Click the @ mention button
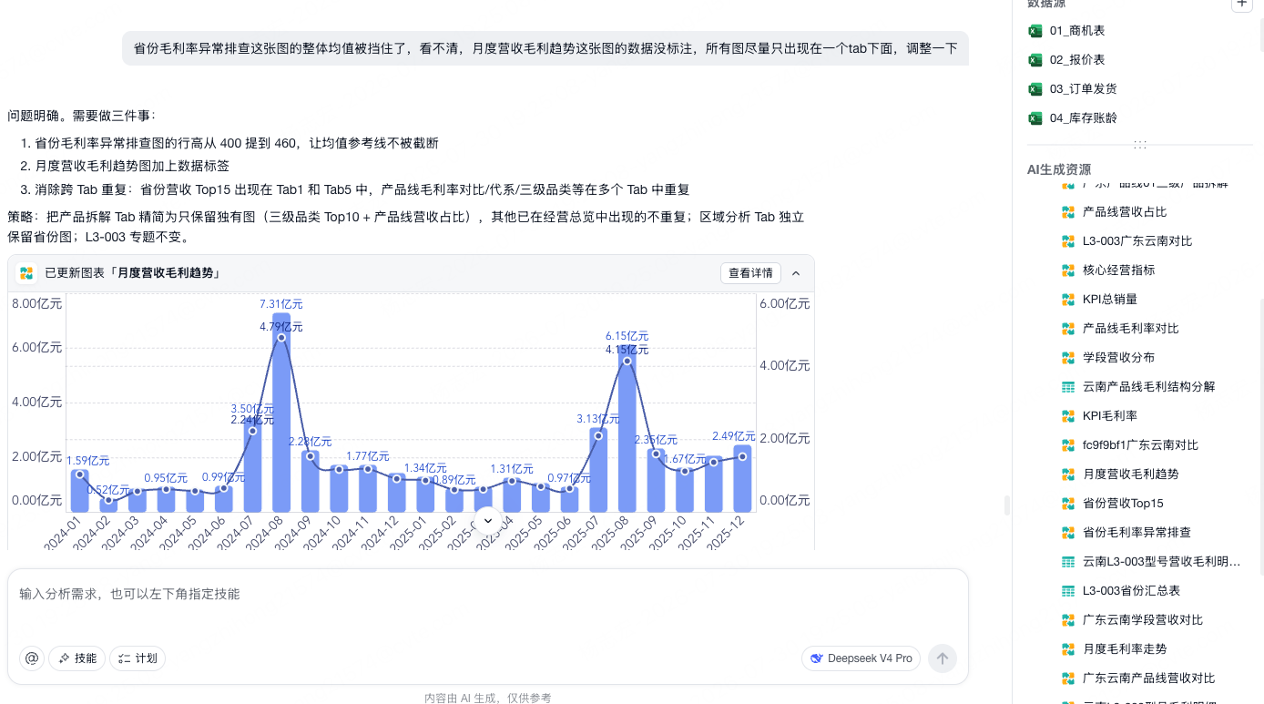The width and height of the screenshot is (1264, 704). point(32,658)
